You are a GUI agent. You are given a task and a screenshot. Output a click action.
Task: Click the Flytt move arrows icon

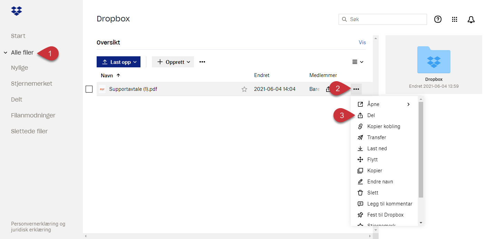tap(360, 160)
